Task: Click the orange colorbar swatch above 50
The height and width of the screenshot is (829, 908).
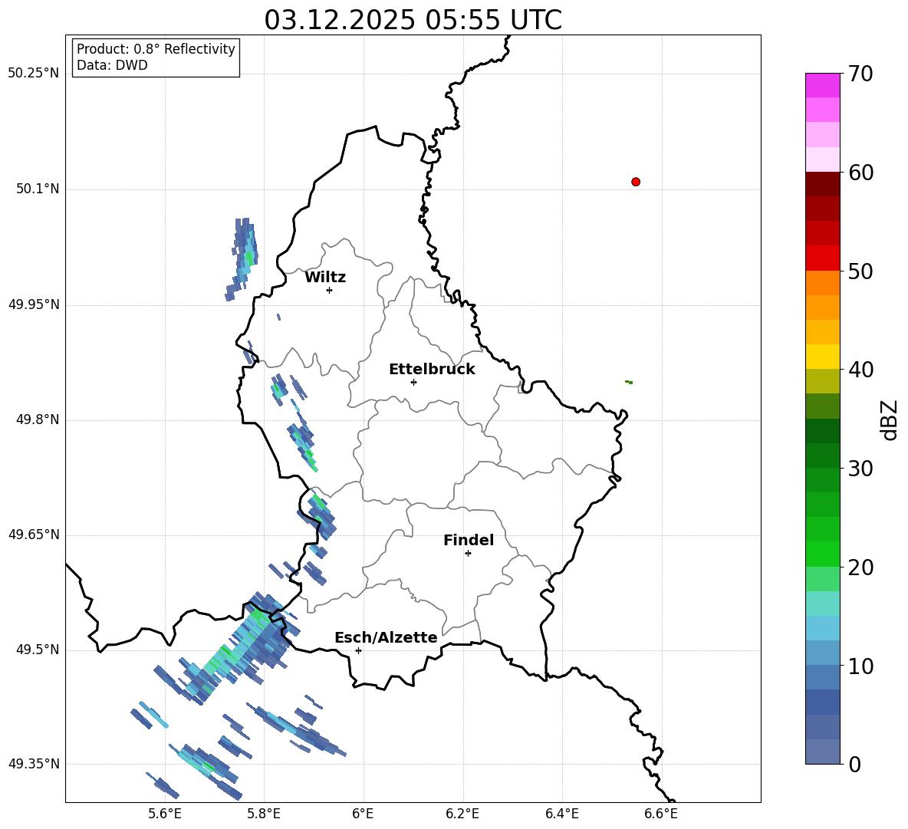Action: (x=823, y=283)
